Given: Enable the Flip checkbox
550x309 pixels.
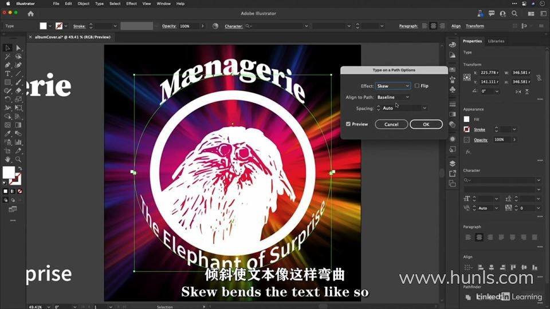Looking at the screenshot, I should pos(417,85).
